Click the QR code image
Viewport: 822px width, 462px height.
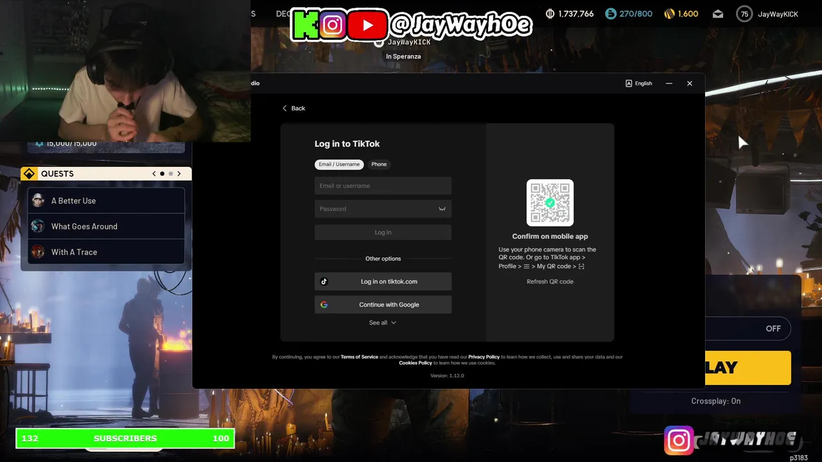pos(550,203)
